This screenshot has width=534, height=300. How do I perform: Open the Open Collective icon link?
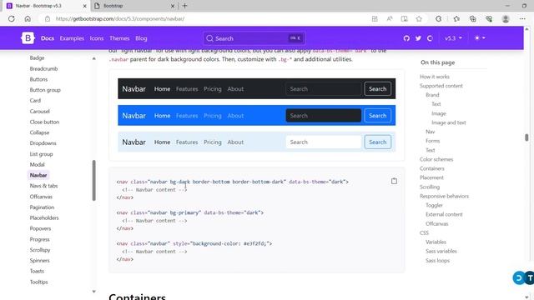(x=430, y=38)
